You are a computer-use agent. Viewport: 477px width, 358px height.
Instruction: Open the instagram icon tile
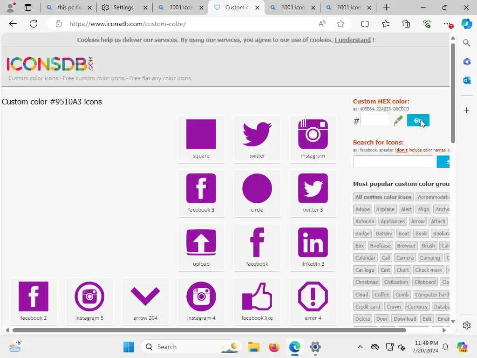(313, 139)
